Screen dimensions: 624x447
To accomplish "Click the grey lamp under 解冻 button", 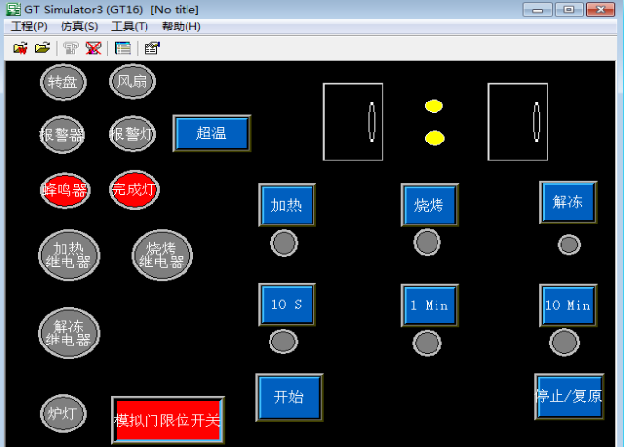I will 569,245.
